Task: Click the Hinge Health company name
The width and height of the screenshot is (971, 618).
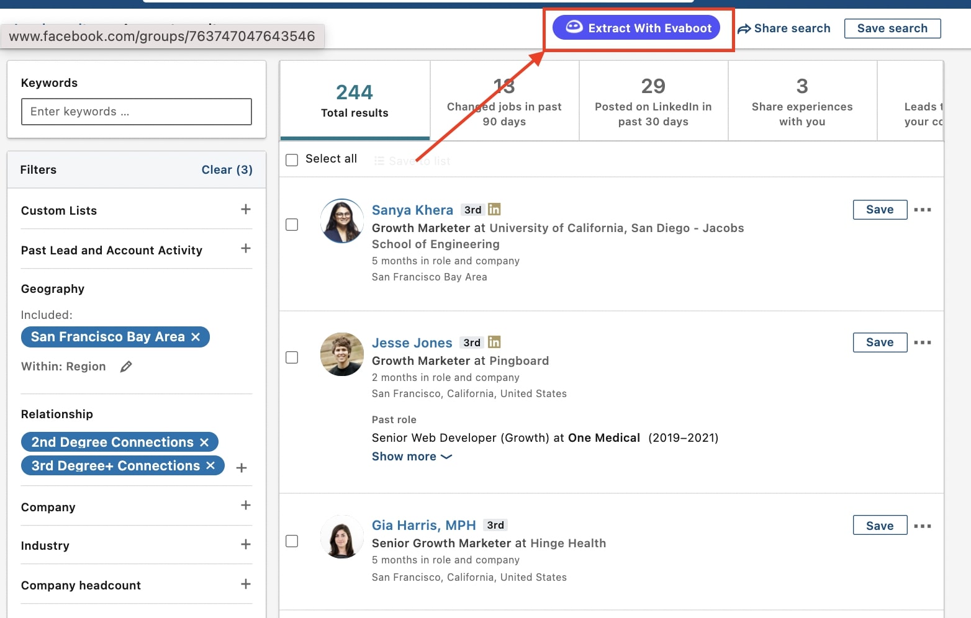Action: point(568,544)
